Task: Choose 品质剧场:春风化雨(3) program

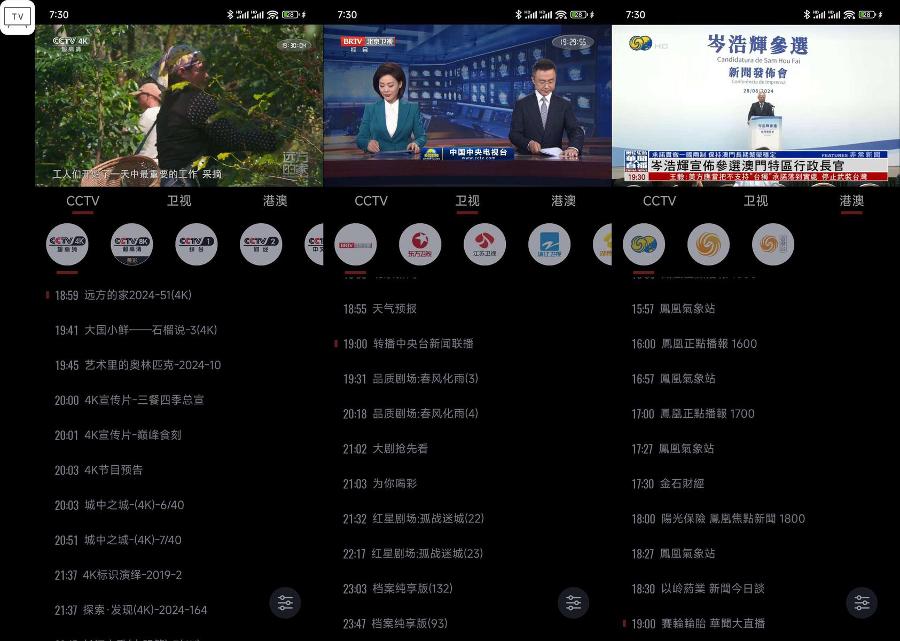Action: pos(411,379)
